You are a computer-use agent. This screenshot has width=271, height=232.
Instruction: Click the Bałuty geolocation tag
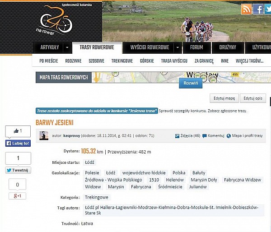tap(199, 173)
